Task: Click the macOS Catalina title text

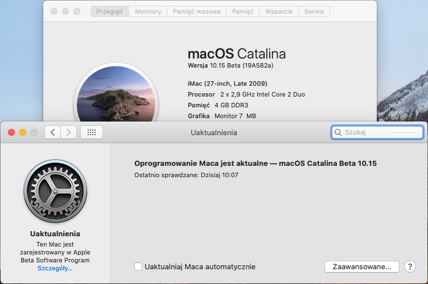Action: pos(237,53)
